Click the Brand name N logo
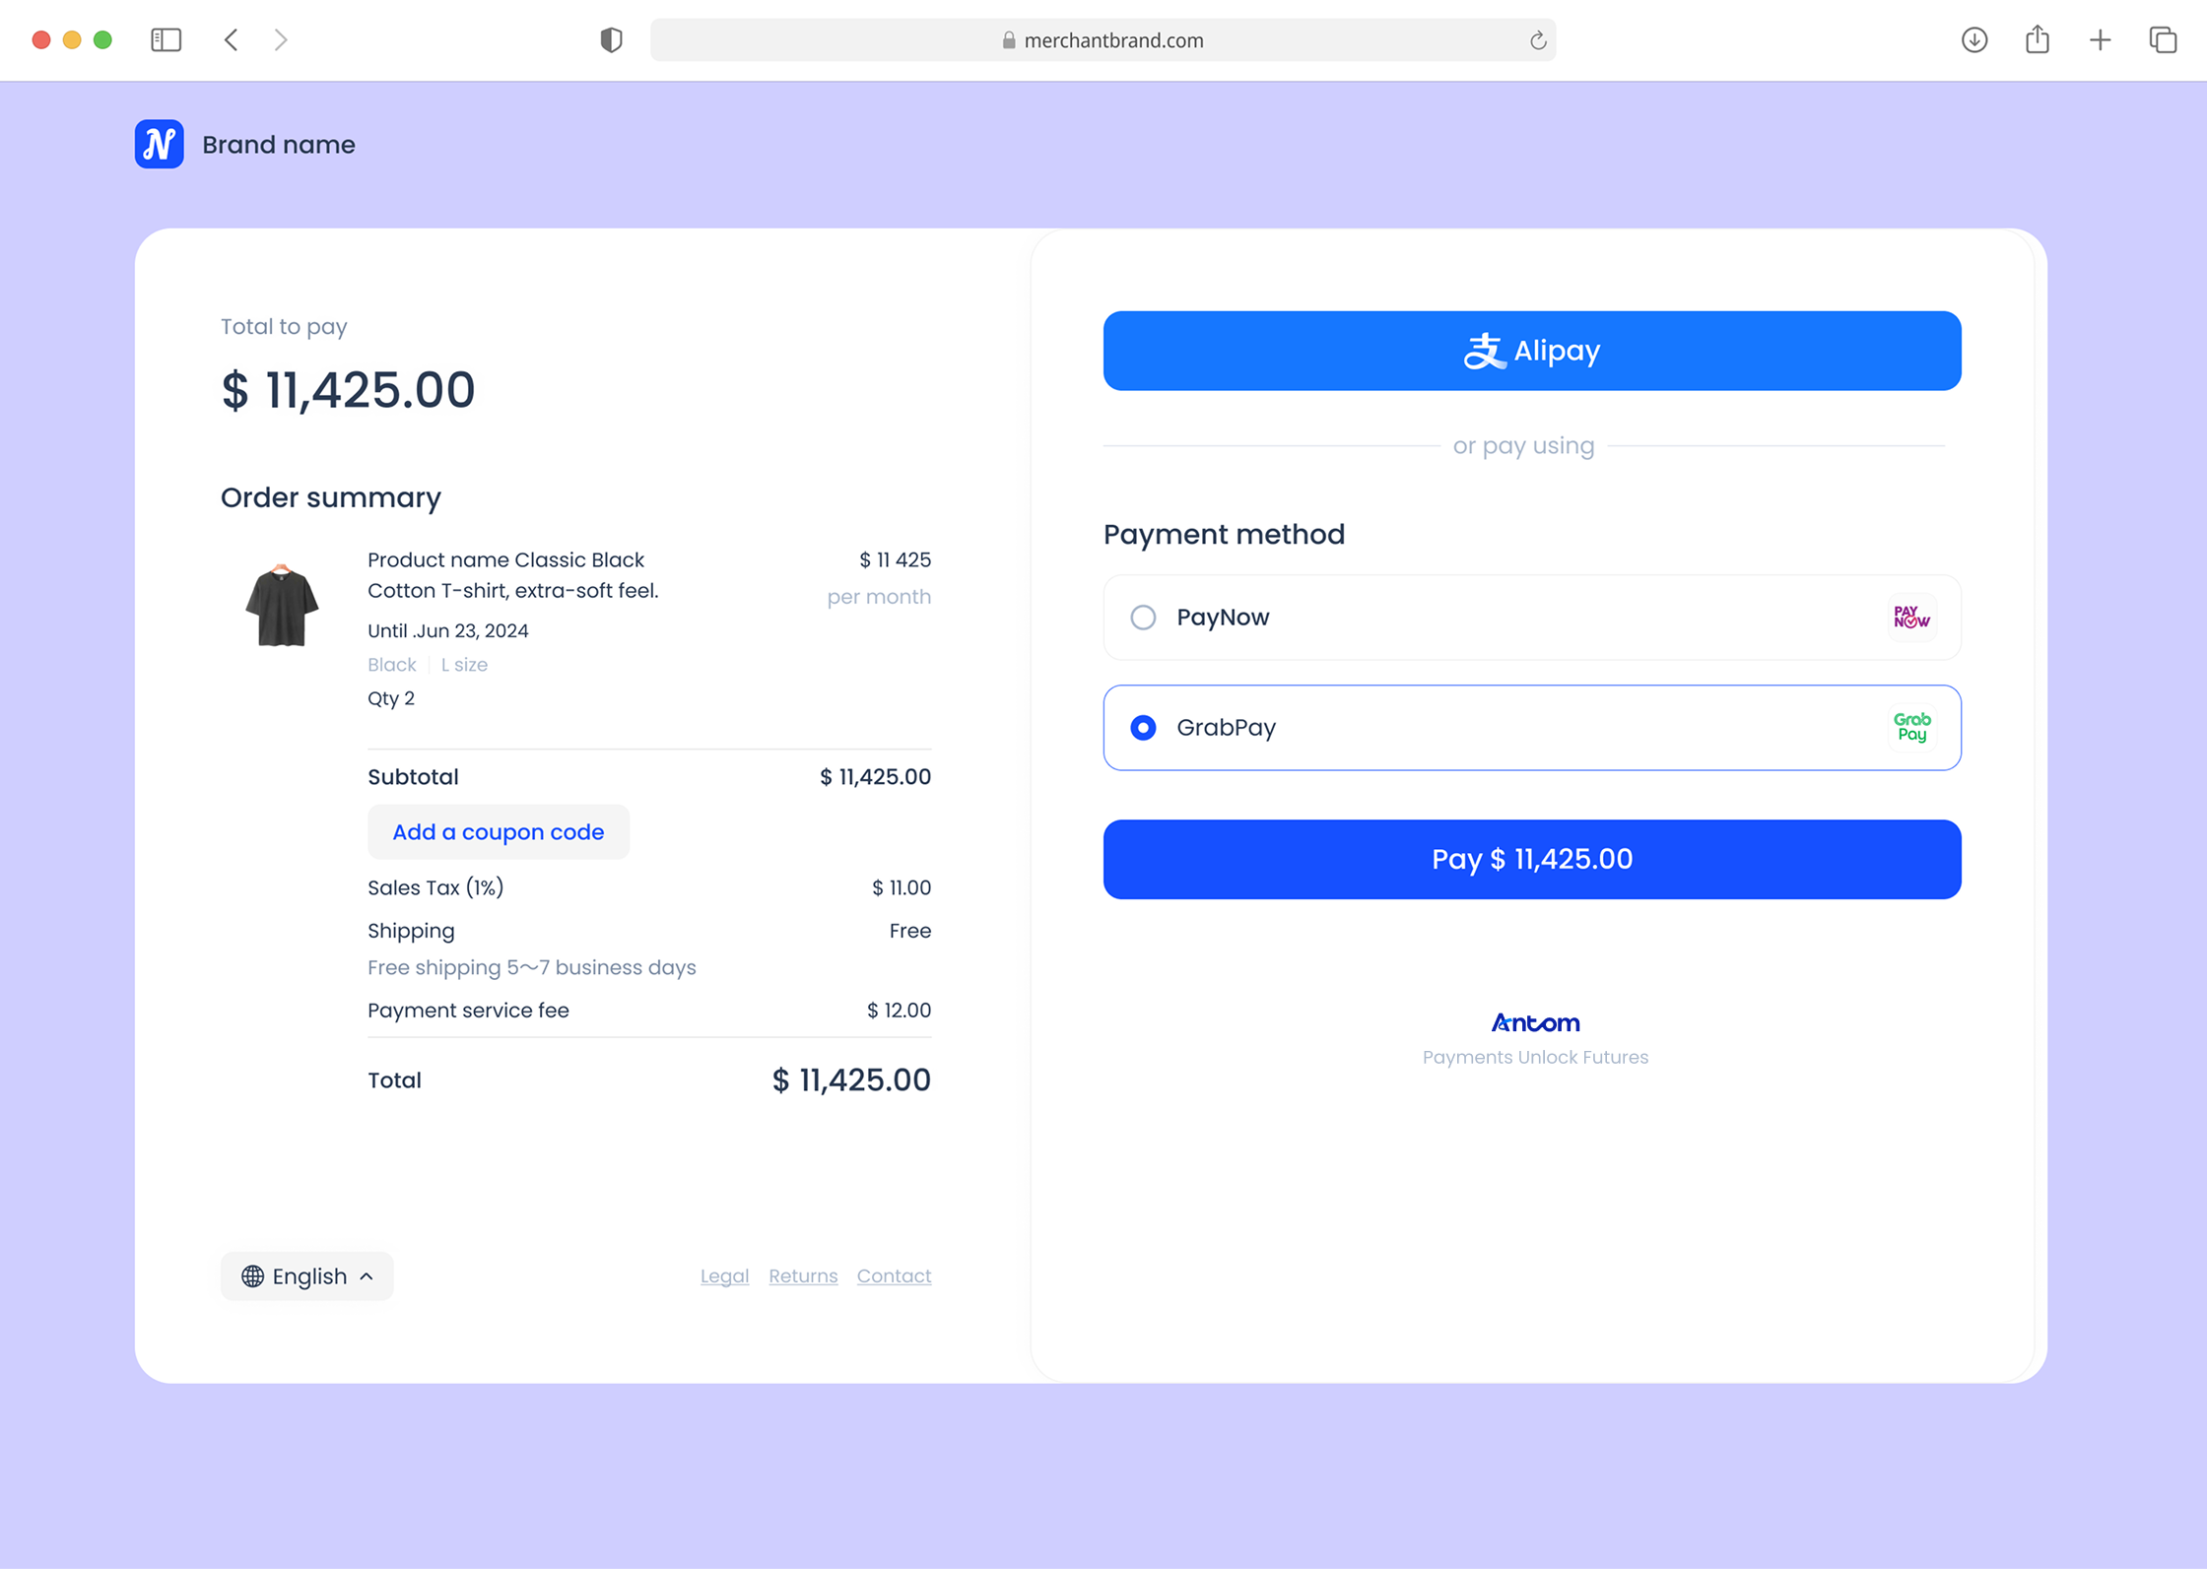This screenshot has width=2207, height=1569. (159, 144)
